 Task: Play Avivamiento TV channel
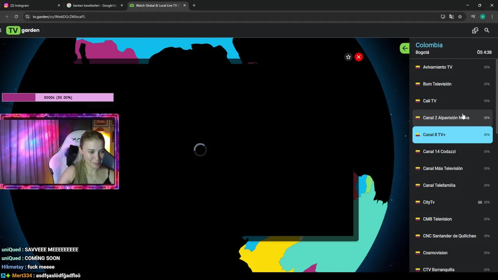[x=452, y=67]
